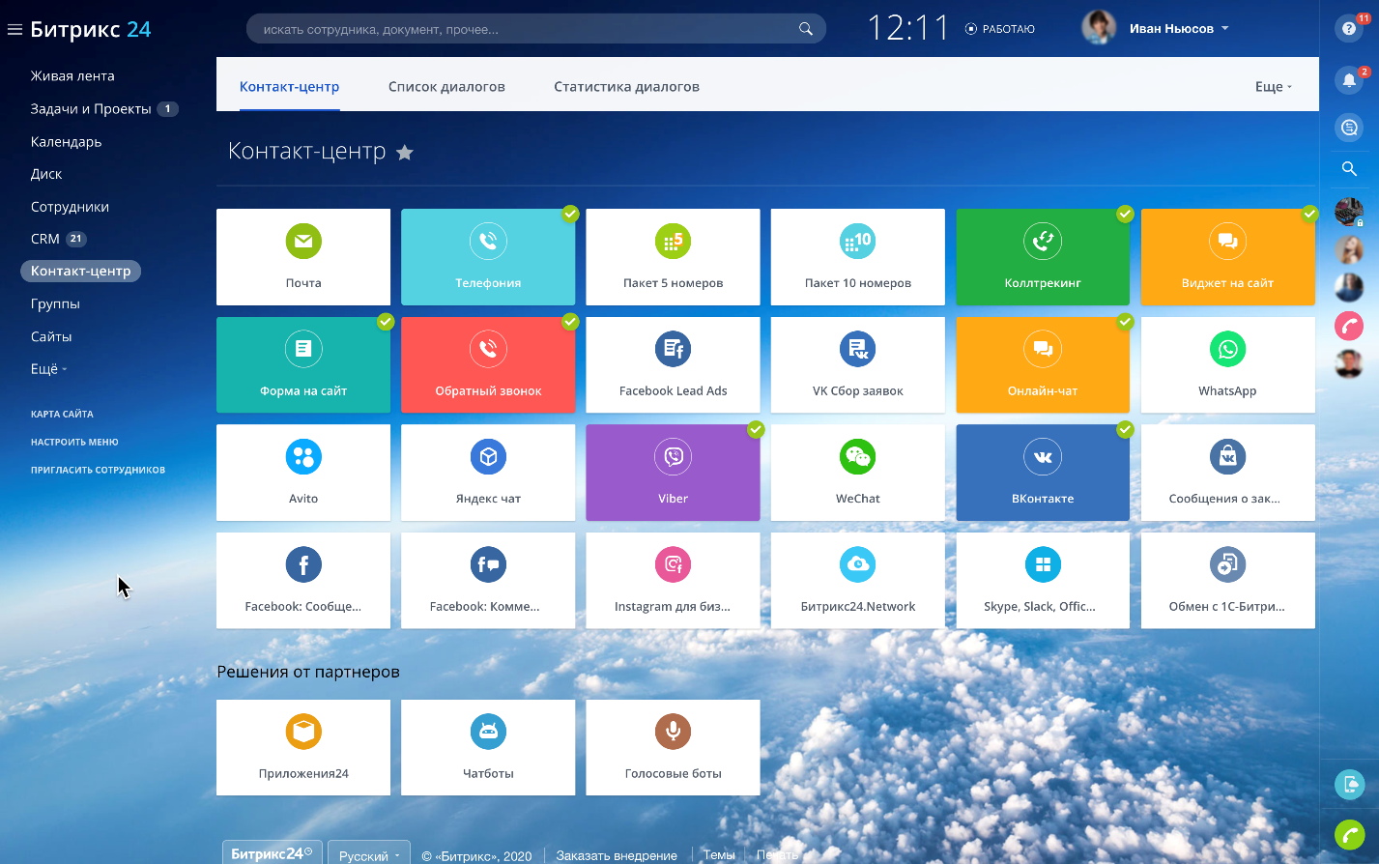This screenshot has height=864, width=1379.
Task: Open the Viber channel tile
Action: pos(673,473)
